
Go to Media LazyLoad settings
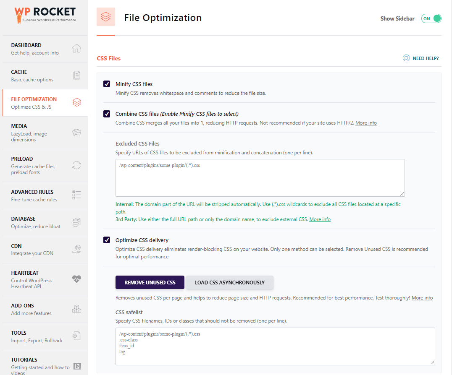[x=45, y=133]
